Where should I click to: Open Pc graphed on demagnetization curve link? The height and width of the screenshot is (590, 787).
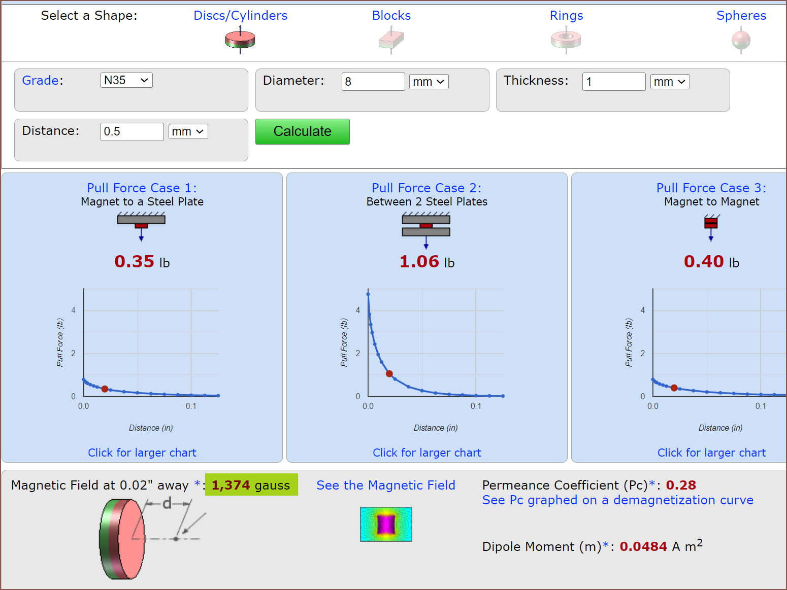pyautogui.click(x=617, y=500)
